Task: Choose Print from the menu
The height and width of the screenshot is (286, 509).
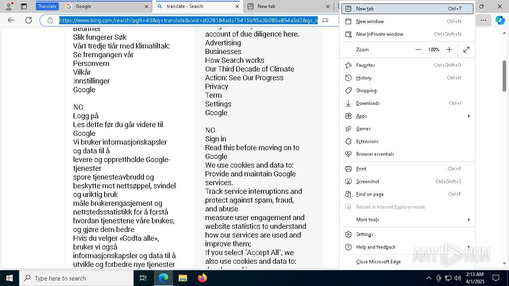Action: pyautogui.click(x=408, y=169)
